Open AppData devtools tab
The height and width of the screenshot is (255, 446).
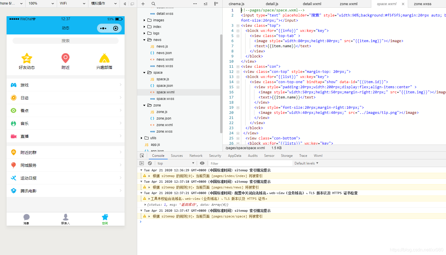point(234,156)
